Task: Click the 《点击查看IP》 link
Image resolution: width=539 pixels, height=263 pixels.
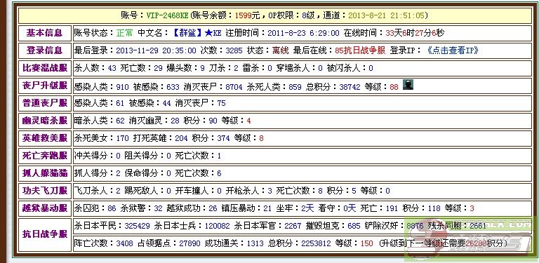Action: [x=453, y=50]
